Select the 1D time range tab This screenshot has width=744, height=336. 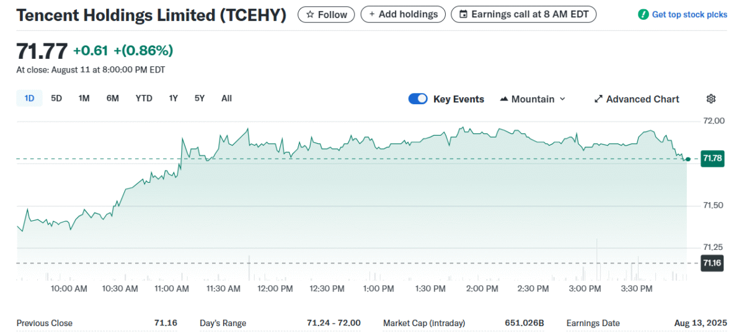[29, 98]
